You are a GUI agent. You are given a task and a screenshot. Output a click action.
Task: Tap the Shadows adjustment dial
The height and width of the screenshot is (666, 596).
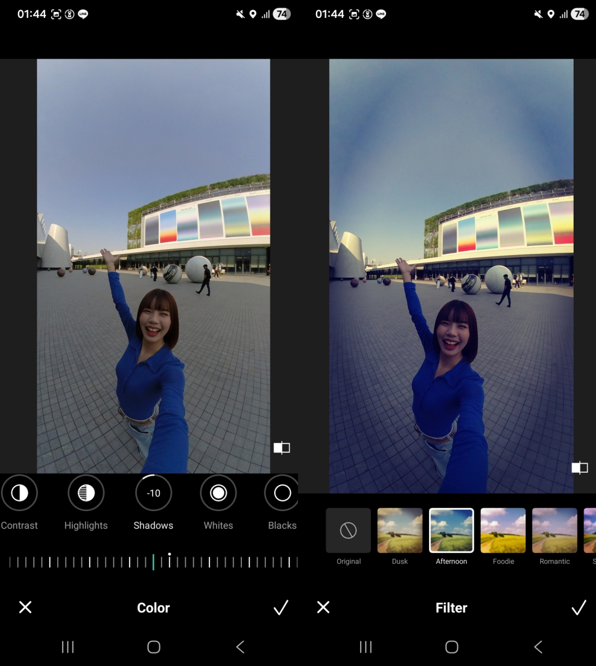point(153,493)
